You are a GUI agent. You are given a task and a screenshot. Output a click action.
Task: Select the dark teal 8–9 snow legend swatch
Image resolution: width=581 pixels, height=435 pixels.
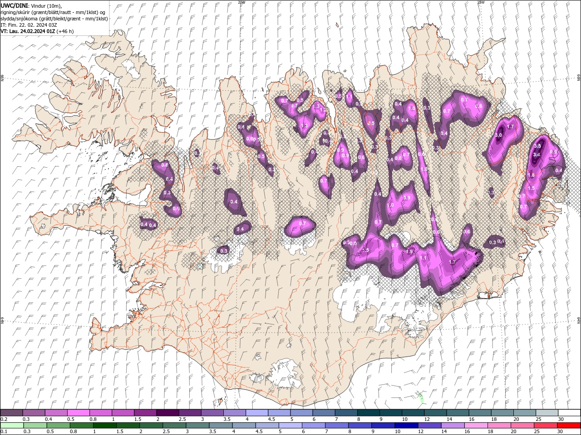pyautogui.click(x=368, y=413)
